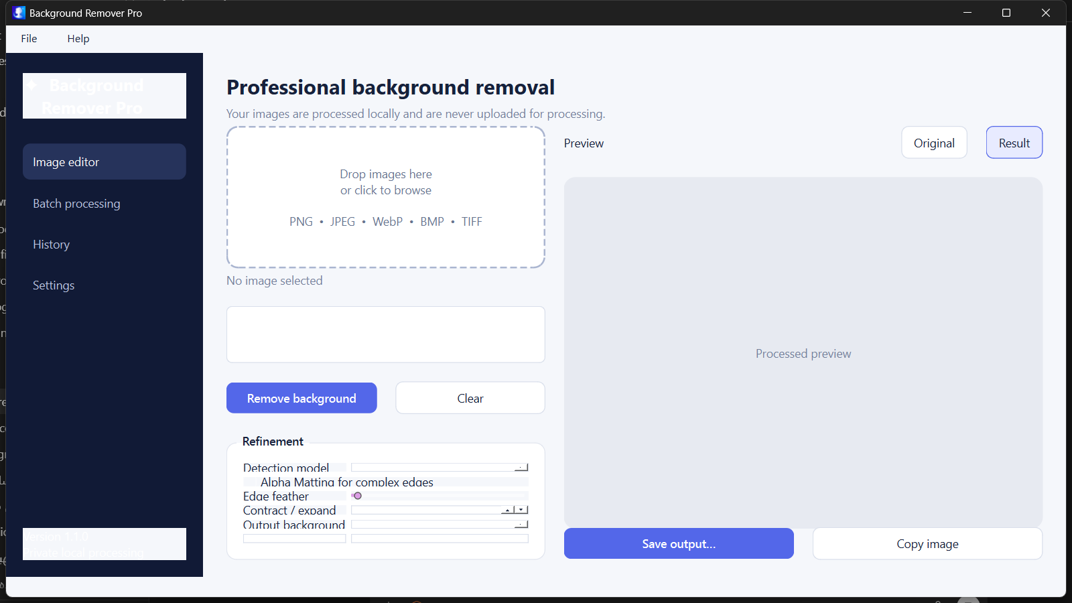Screen dimensions: 1072x603
Task: Clear the selected image
Action: point(470,398)
